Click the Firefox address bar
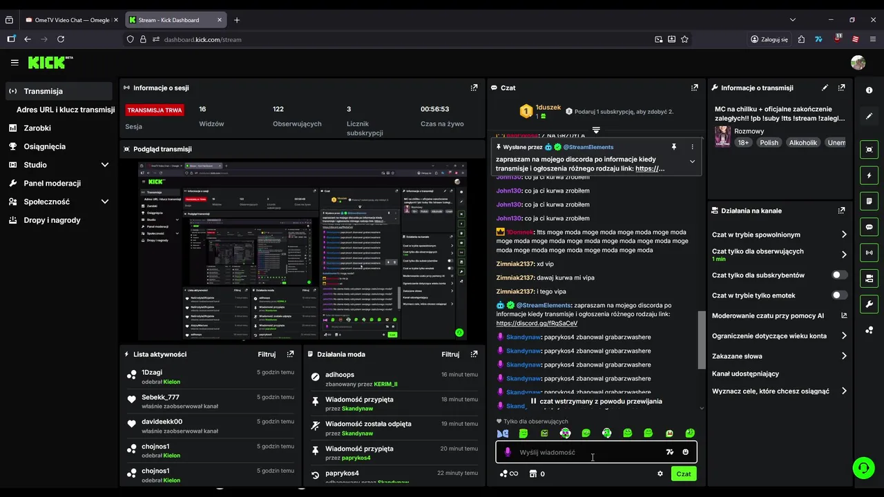The width and height of the screenshot is (884, 497). coord(407,39)
